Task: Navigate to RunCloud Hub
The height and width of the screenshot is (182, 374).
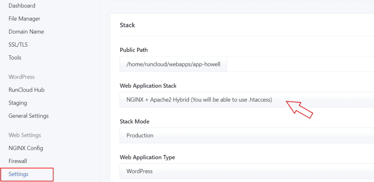Action: pyautogui.click(x=27, y=90)
